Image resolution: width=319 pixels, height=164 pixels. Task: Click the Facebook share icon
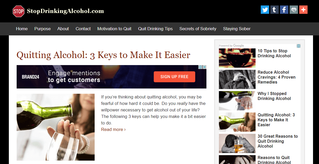click(x=284, y=10)
